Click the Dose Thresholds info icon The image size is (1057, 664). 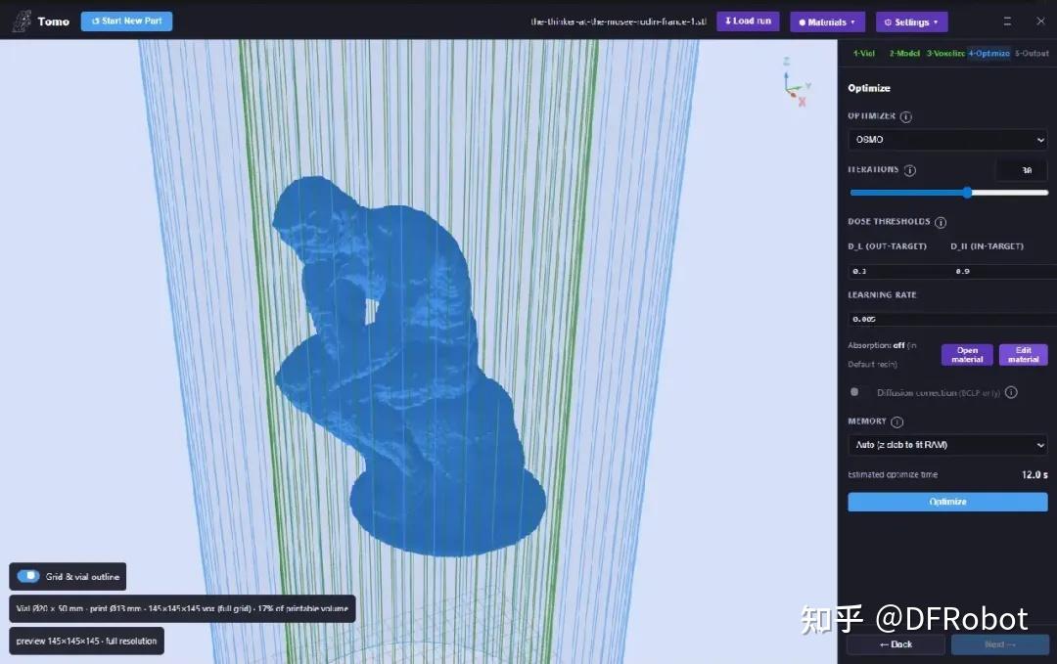tap(941, 222)
